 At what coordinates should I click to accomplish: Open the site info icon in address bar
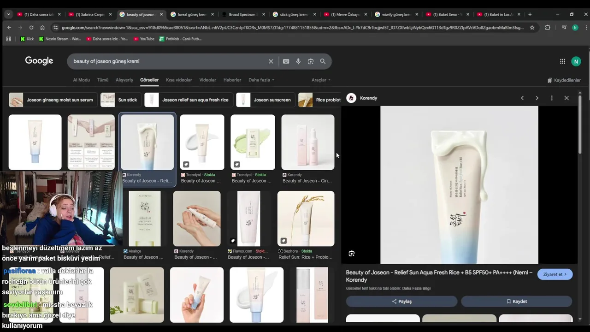pyautogui.click(x=55, y=28)
